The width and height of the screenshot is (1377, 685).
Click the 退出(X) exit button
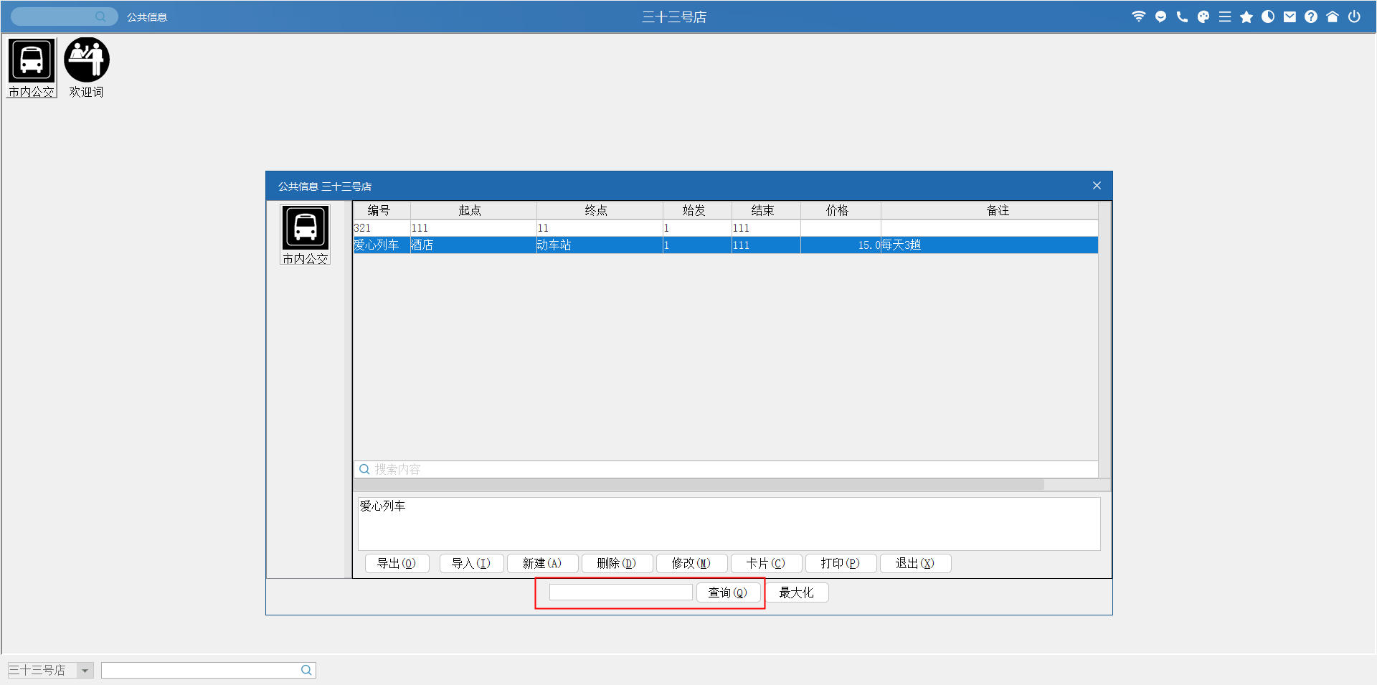[x=915, y=563]
